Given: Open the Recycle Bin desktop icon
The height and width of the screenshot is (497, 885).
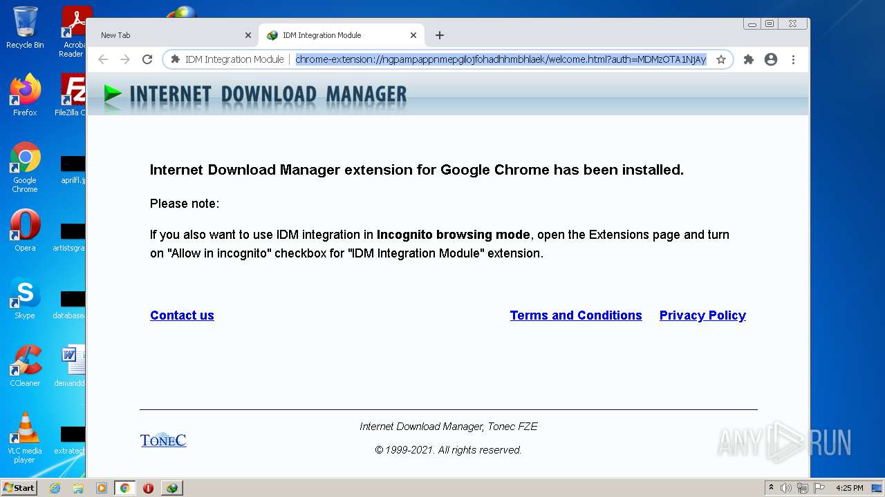Looking at the screenshot, I should [25, 28].
